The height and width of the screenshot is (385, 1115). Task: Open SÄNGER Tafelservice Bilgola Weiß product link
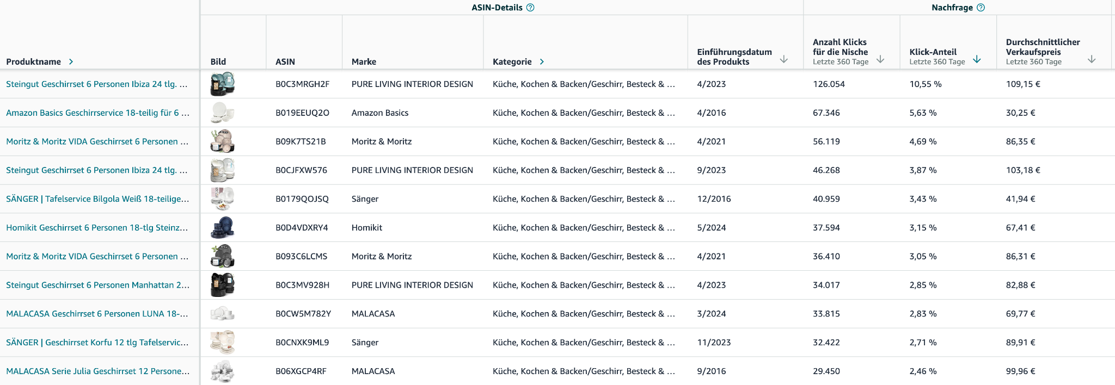(x=97, y=199)
